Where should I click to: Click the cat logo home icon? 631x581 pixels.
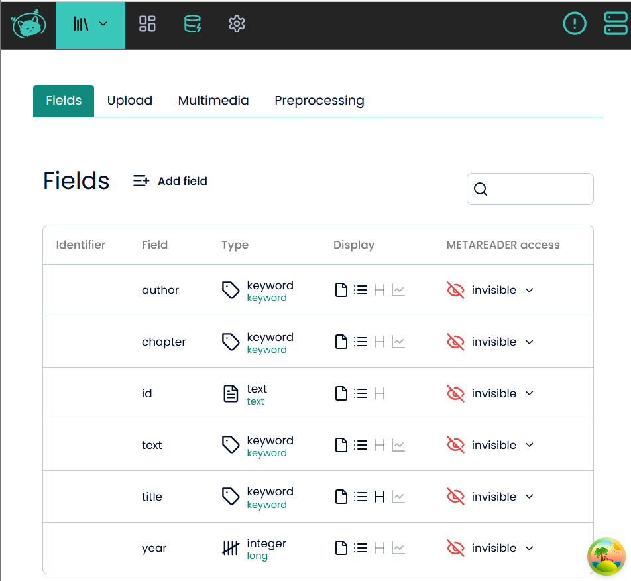(29, 25)
